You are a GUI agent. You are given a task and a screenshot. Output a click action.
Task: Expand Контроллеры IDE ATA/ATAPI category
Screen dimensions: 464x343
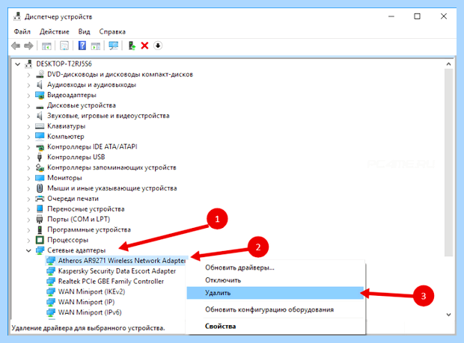pos(28,147)
